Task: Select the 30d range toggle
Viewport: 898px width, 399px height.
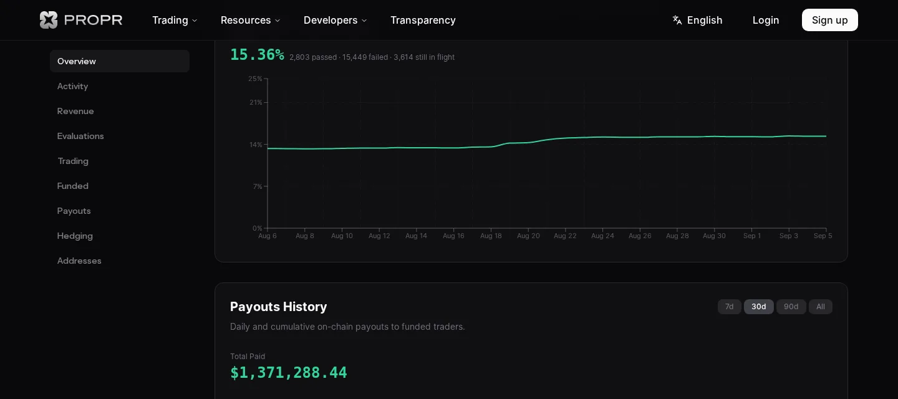Action: click(759, 307)
